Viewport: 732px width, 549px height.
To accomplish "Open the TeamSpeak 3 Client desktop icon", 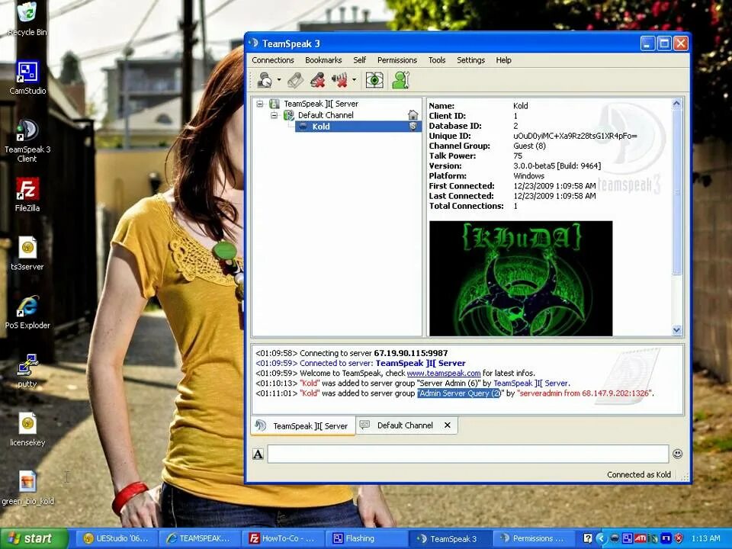I will (27, 140).
